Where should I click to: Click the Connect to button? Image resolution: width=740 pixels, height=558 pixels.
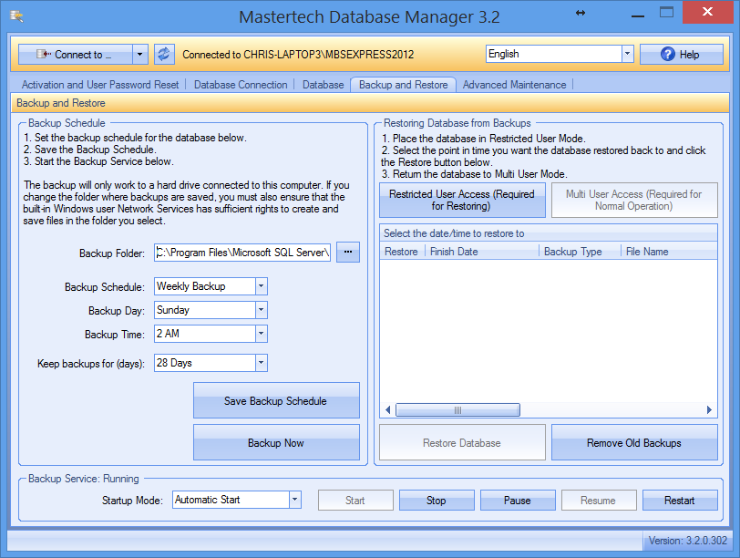(x=76, y=55)
